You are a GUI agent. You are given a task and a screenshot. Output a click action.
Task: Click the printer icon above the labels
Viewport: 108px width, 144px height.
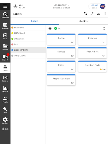pos(50,28)
